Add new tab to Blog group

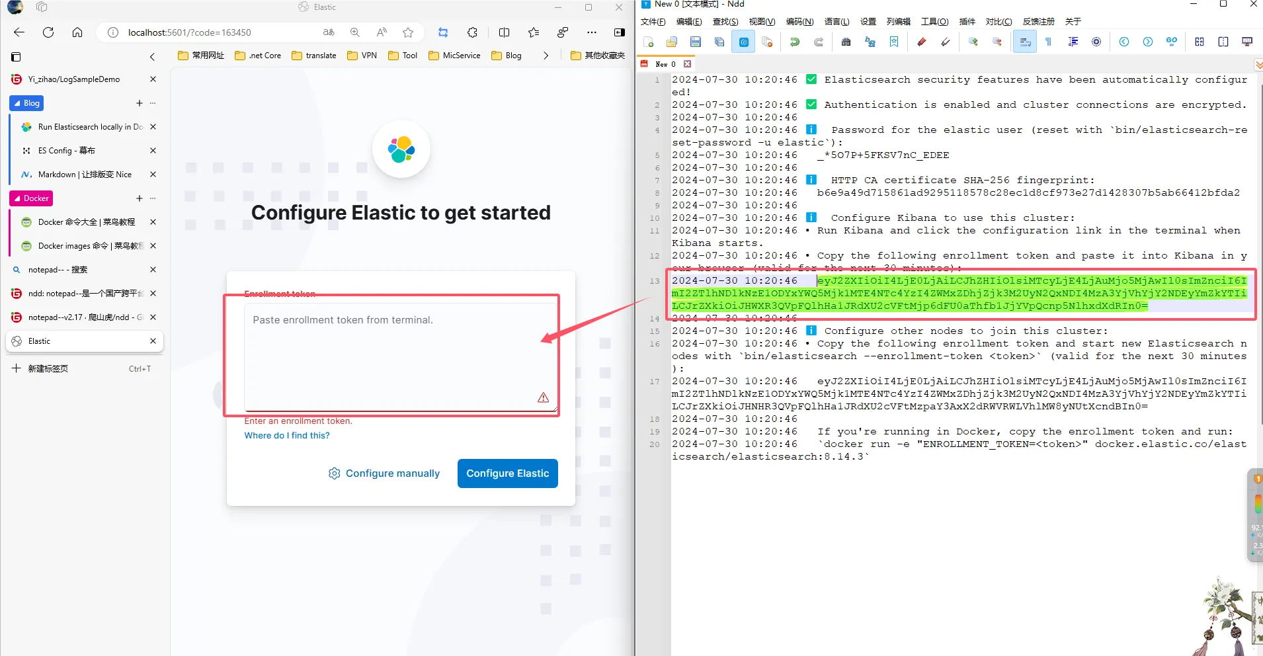(x=139, y=103)
